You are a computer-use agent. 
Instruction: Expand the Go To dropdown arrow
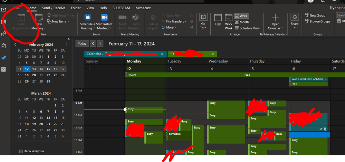click(x=205, y=28)
